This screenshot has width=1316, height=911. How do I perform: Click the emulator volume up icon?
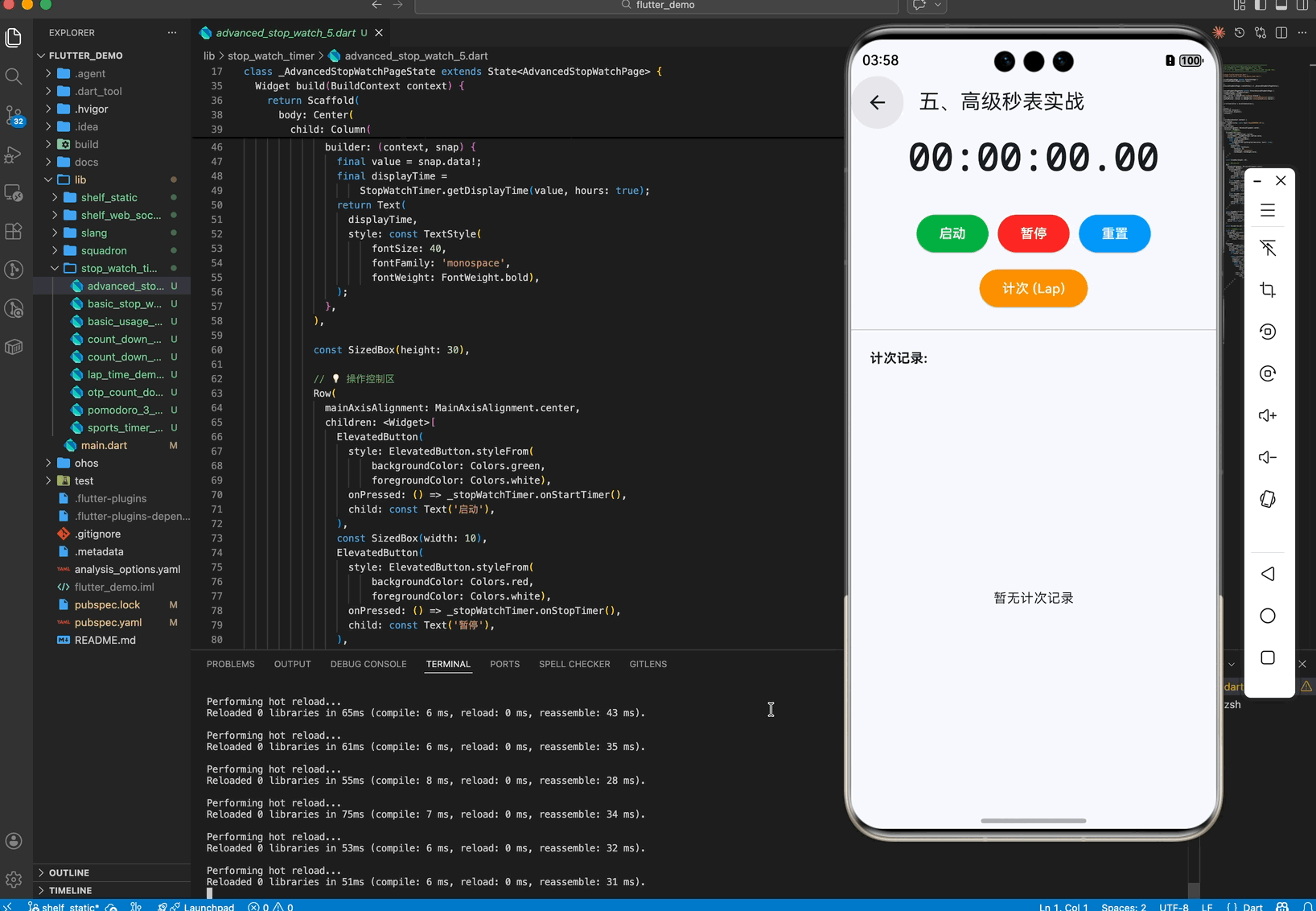pos(1268,415)
